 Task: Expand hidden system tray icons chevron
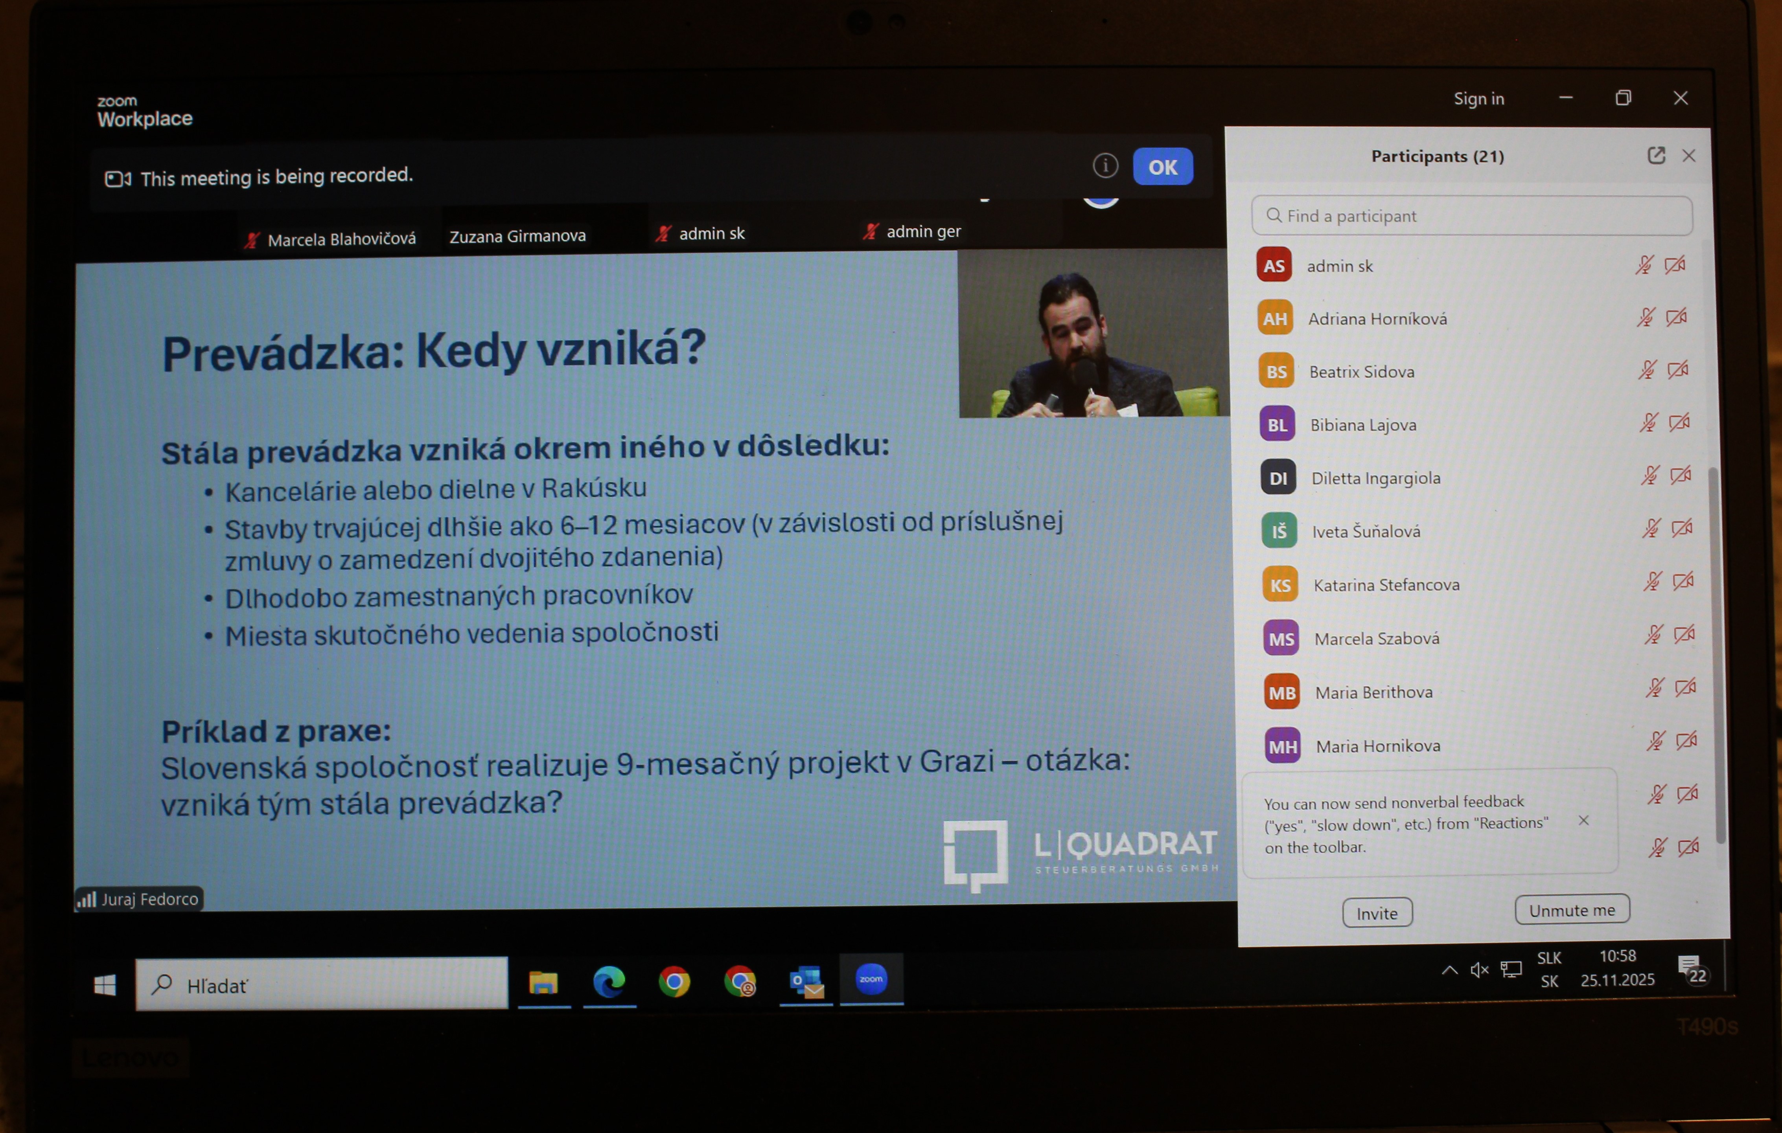click(x=1450, y=970)
